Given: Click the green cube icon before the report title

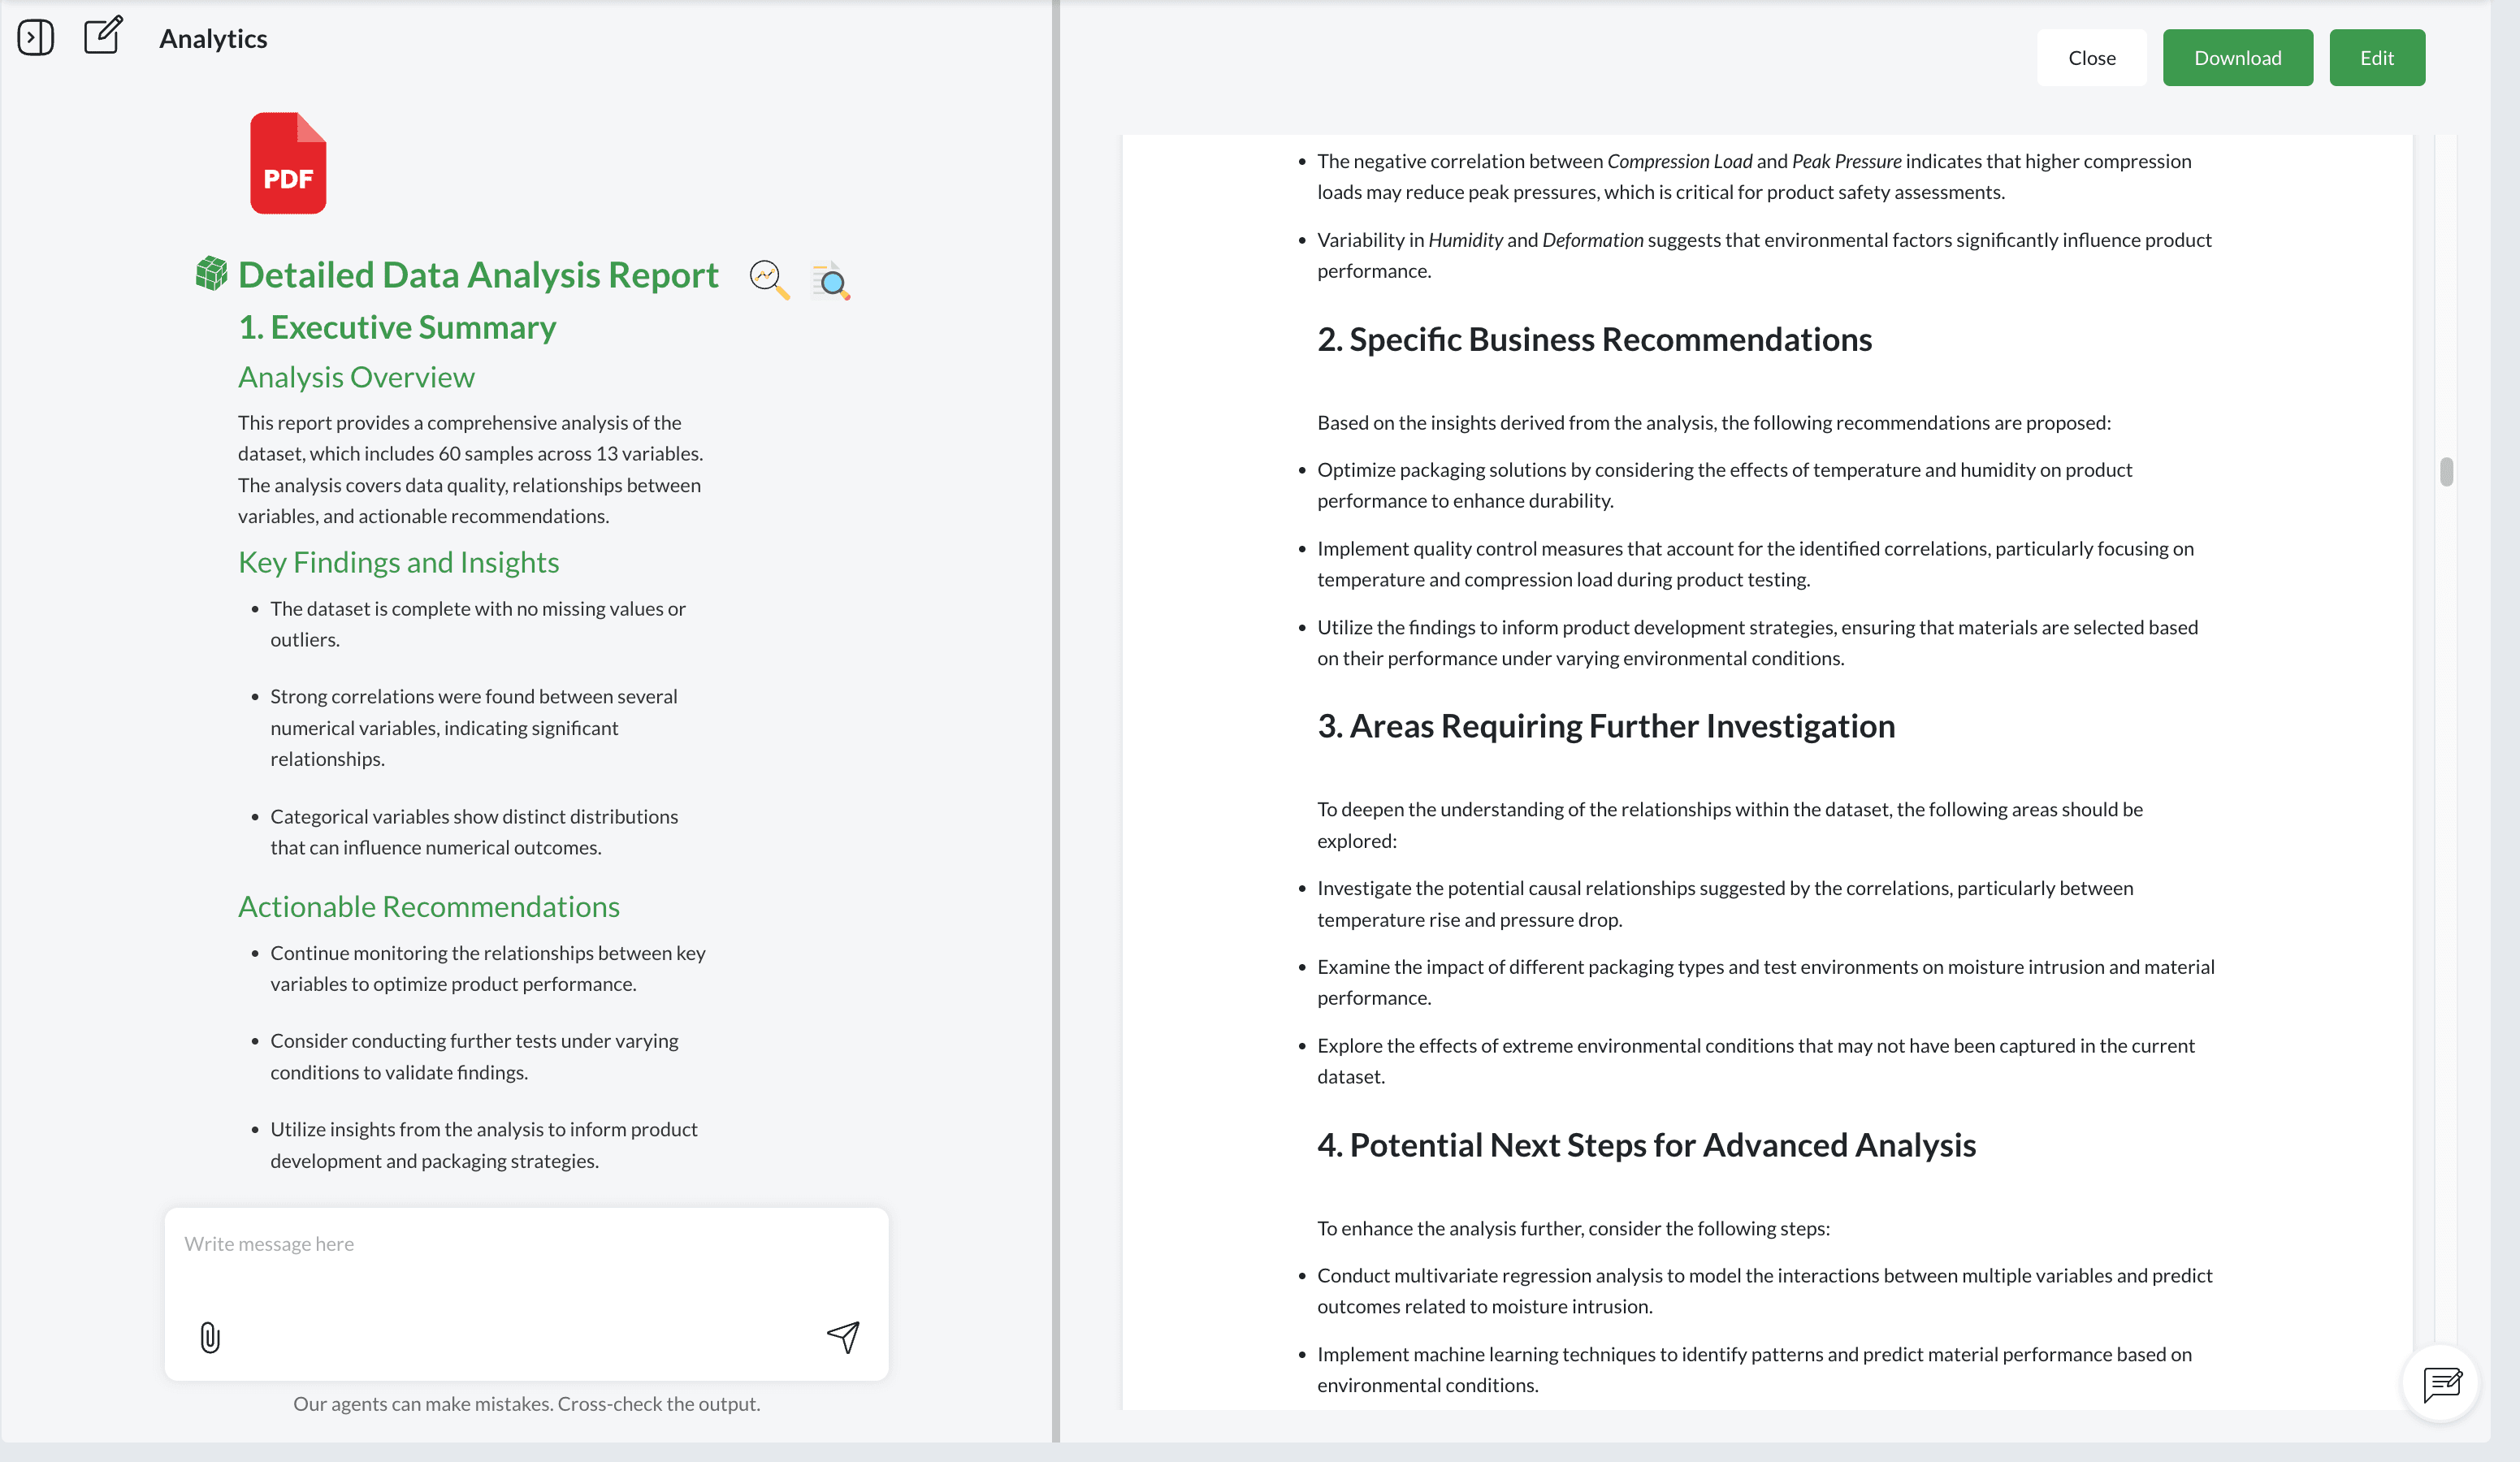Looking at the screenshot, I should [211, 274].
